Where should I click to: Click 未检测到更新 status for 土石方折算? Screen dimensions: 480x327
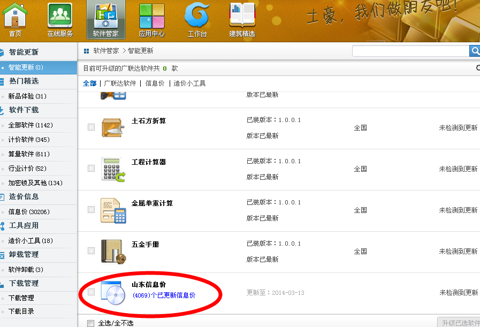pos(458,128)
